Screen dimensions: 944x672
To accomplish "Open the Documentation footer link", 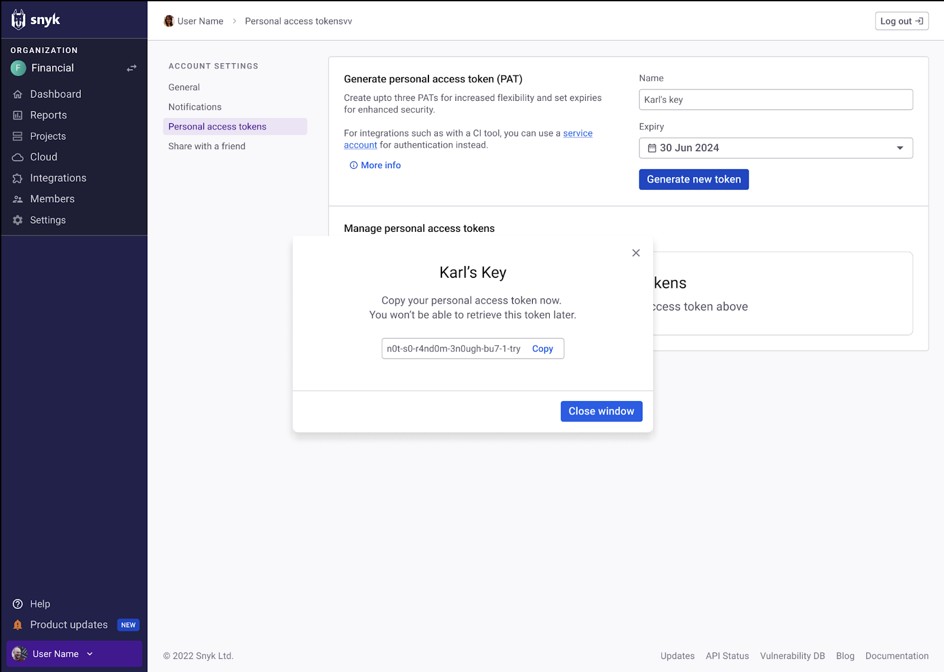I will [897, 656].
